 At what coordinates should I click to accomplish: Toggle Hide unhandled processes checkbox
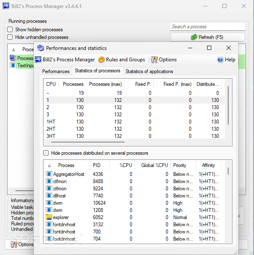pos(10,37)
